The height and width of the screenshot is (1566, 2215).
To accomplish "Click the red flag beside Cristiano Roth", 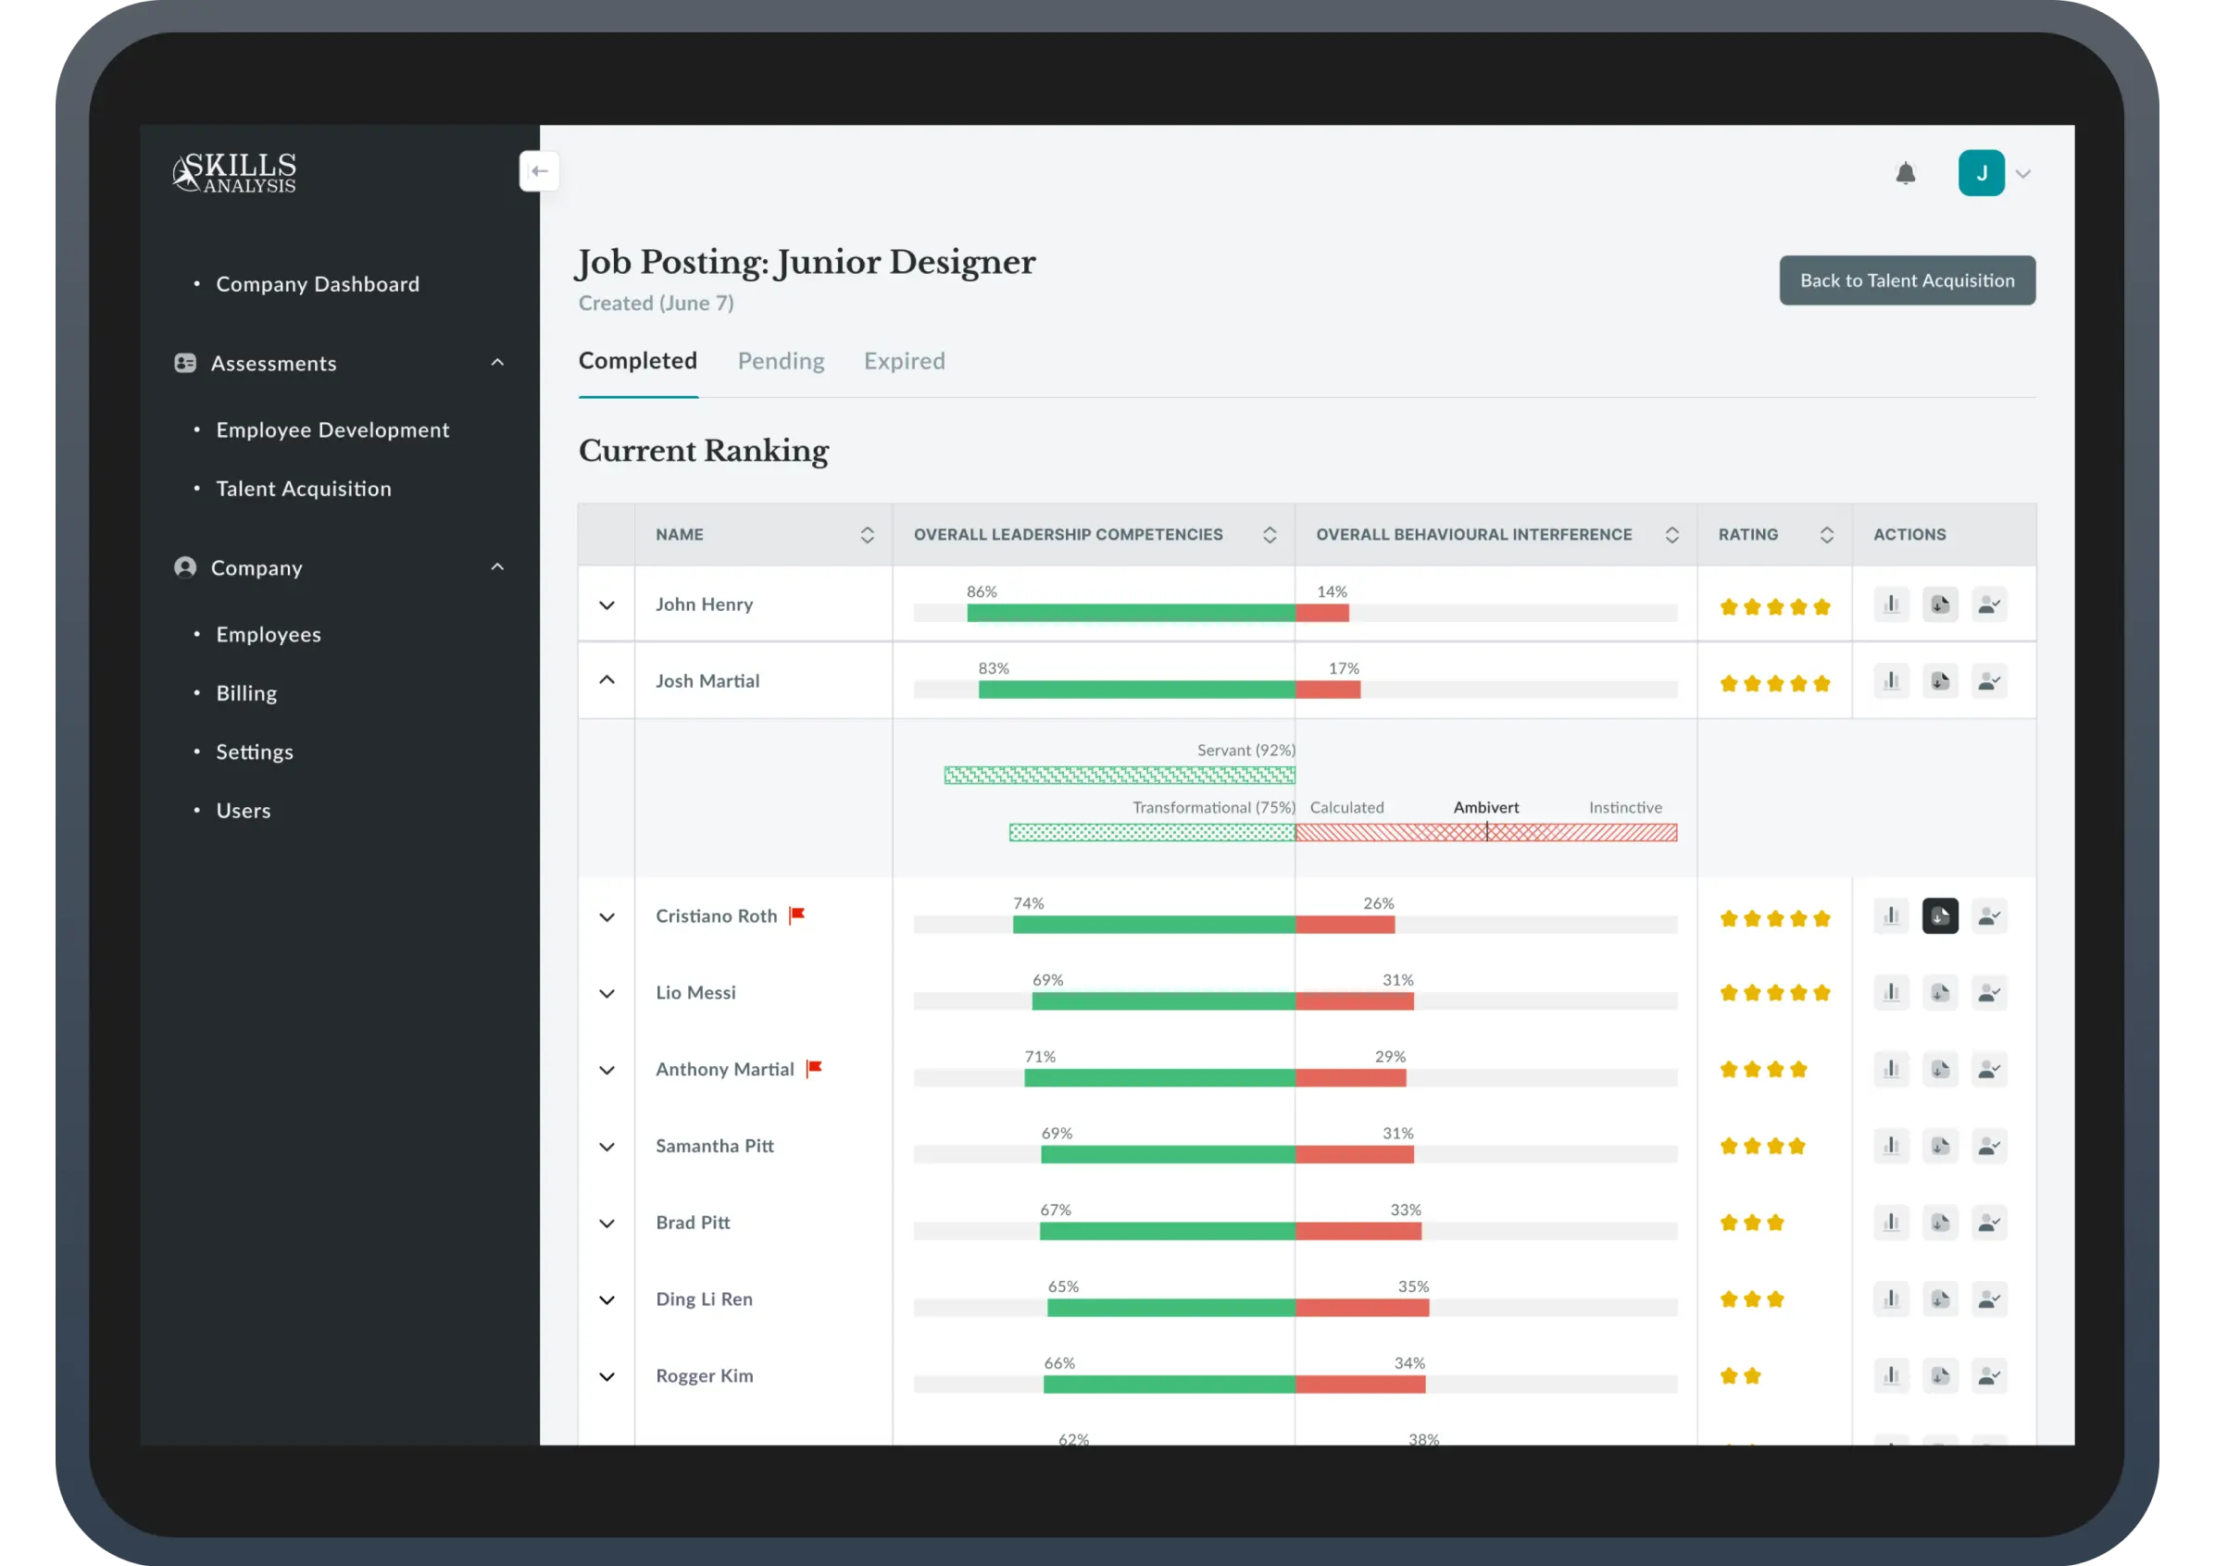I will [x=797, y=914].
